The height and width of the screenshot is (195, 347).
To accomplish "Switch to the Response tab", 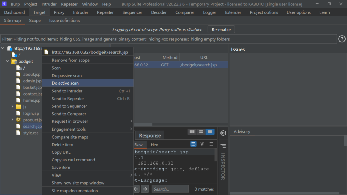I will tap(150, 135).
